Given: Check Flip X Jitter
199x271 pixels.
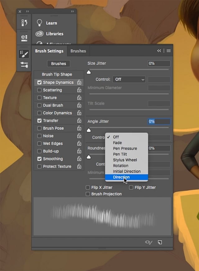Looking at the screenshot, I should tap(88, 187).
